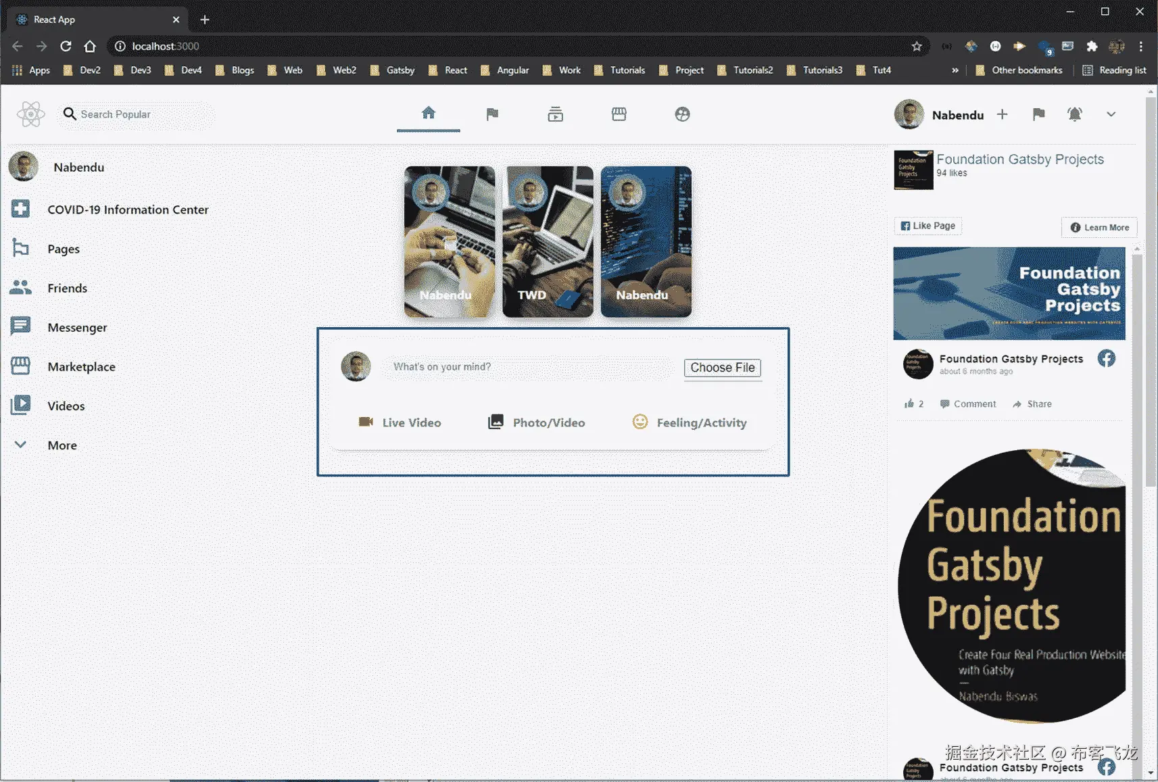Open Apps shortcut in bookmarks bar
The image size is (1158, 782).
(31, 70)
